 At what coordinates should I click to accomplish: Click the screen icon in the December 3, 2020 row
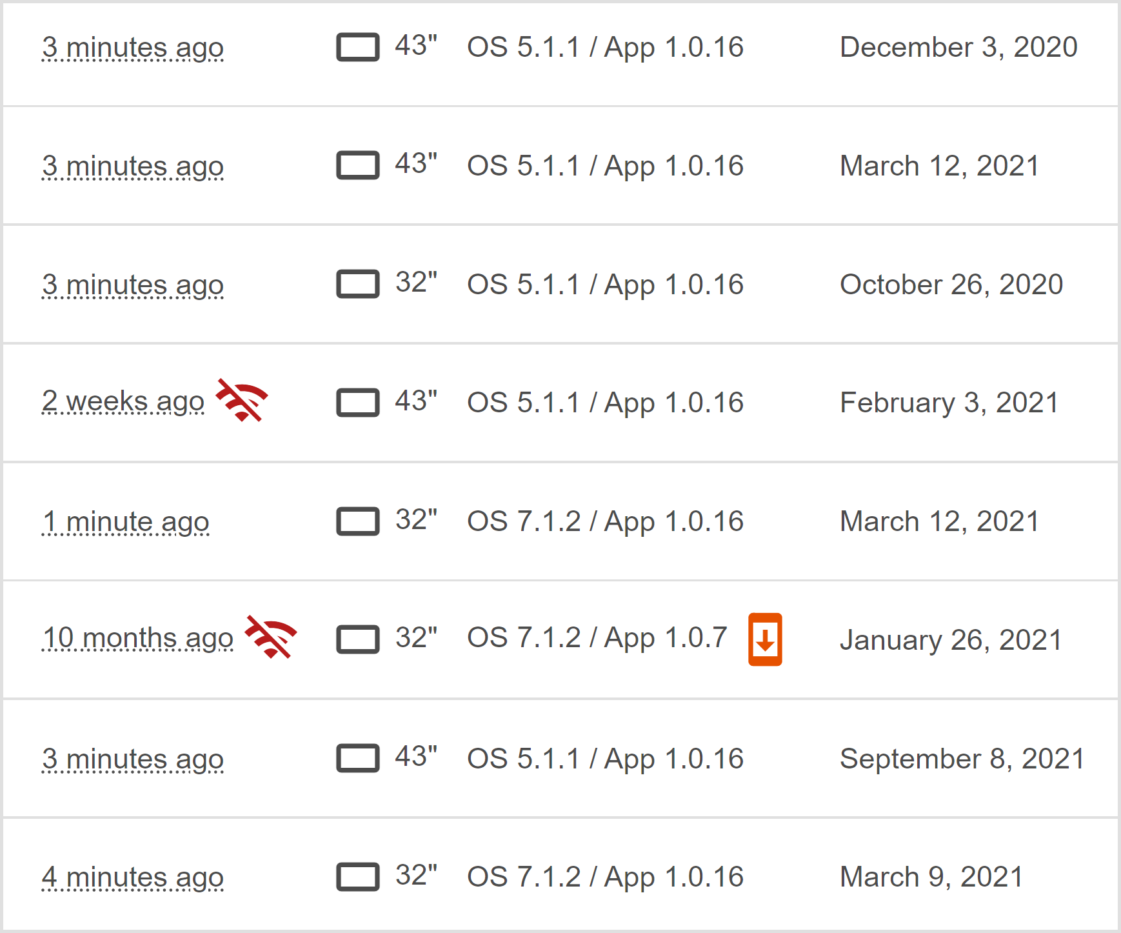(358, 48)
